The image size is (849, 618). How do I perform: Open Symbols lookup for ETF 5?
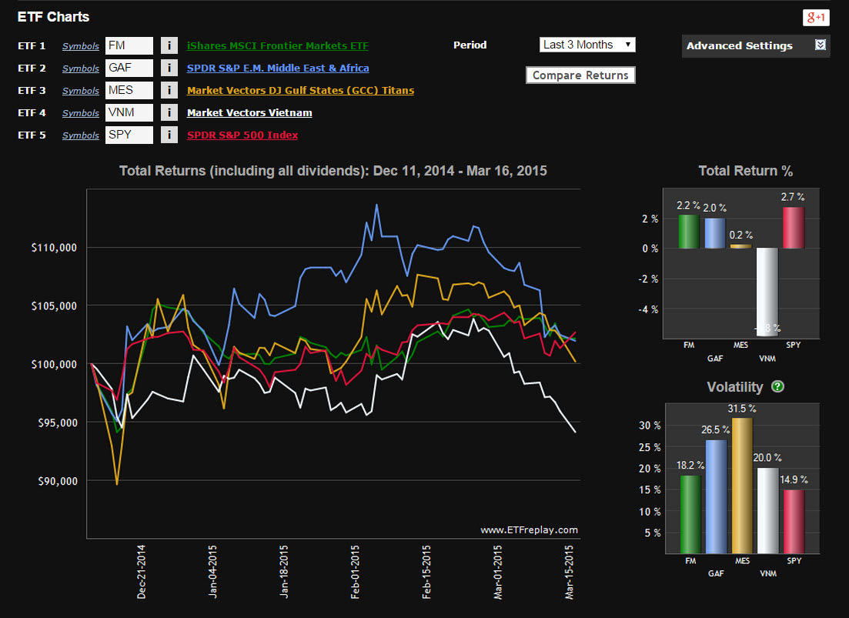click(x=81, y=135)
